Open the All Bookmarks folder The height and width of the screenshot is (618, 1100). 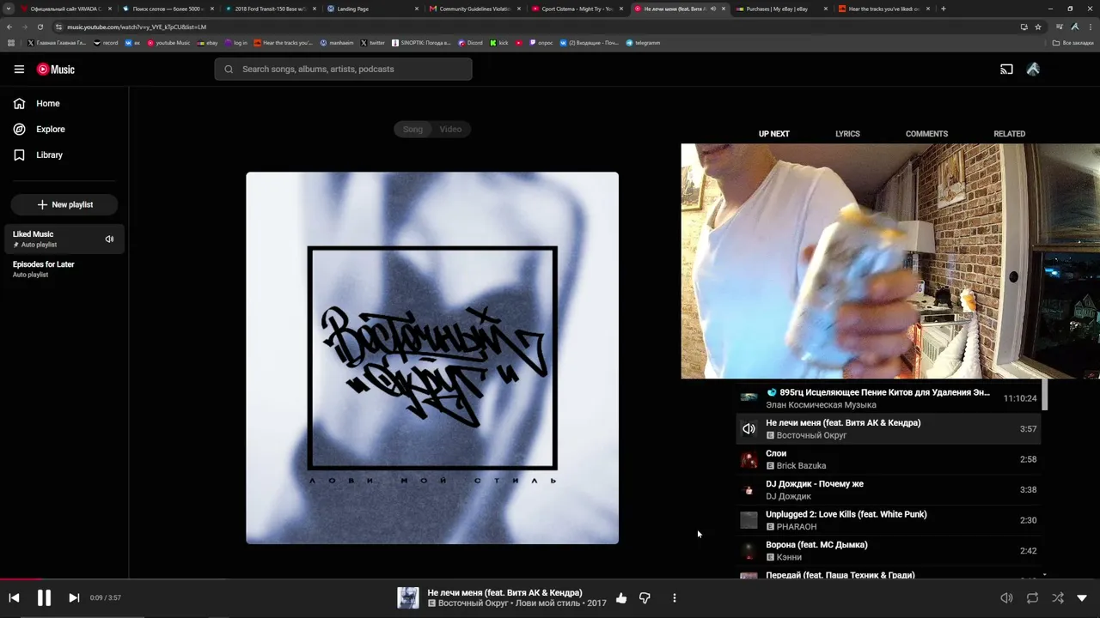click(x=1073, y=43)
